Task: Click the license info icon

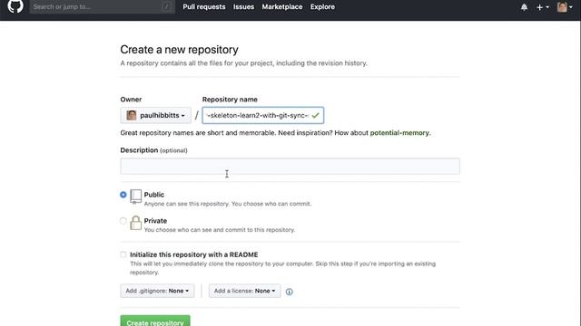Action: [289, 292]
